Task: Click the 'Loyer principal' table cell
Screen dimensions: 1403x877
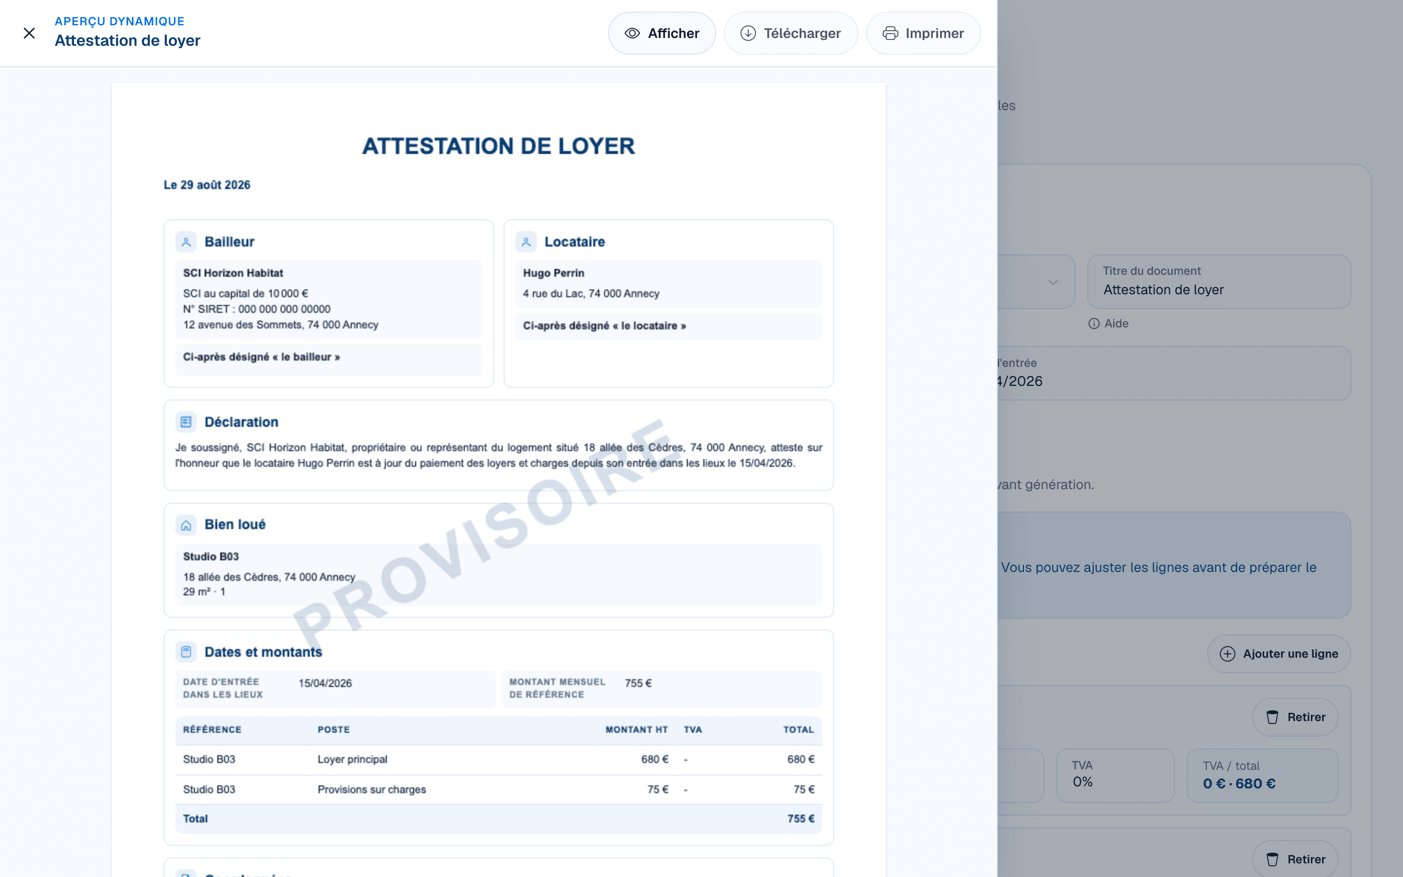Action: [x=353, y=759]
